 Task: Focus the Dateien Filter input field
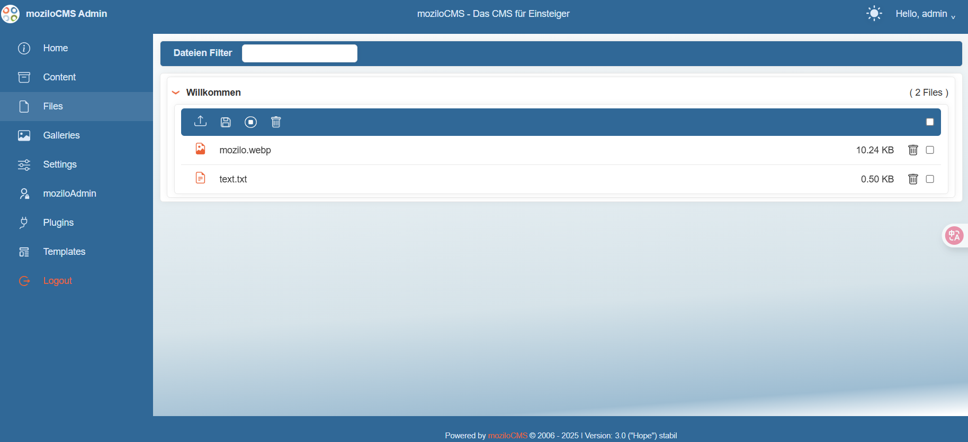click(x=300, y=53)
